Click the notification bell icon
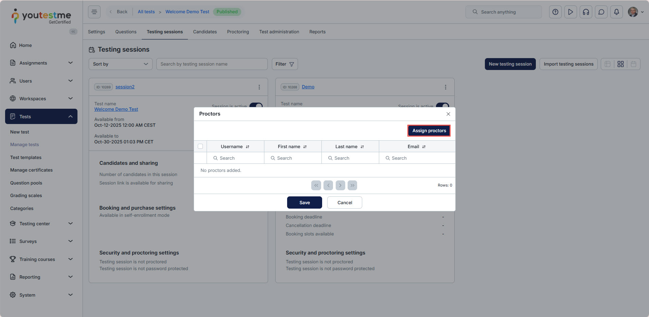The height and width of the screenshot is (317, 649). 616,12
